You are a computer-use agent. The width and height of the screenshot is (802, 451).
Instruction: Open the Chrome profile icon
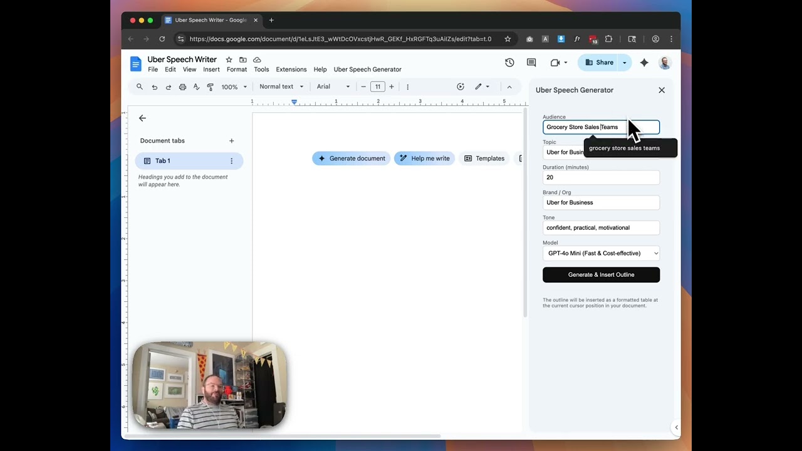click(655, 39)
